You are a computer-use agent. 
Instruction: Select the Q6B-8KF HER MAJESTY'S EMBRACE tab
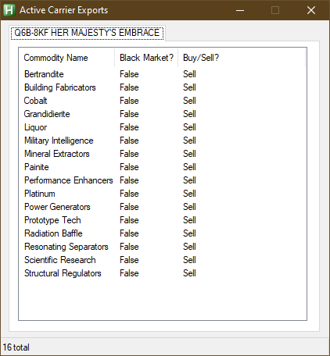(x=87, y=33)
